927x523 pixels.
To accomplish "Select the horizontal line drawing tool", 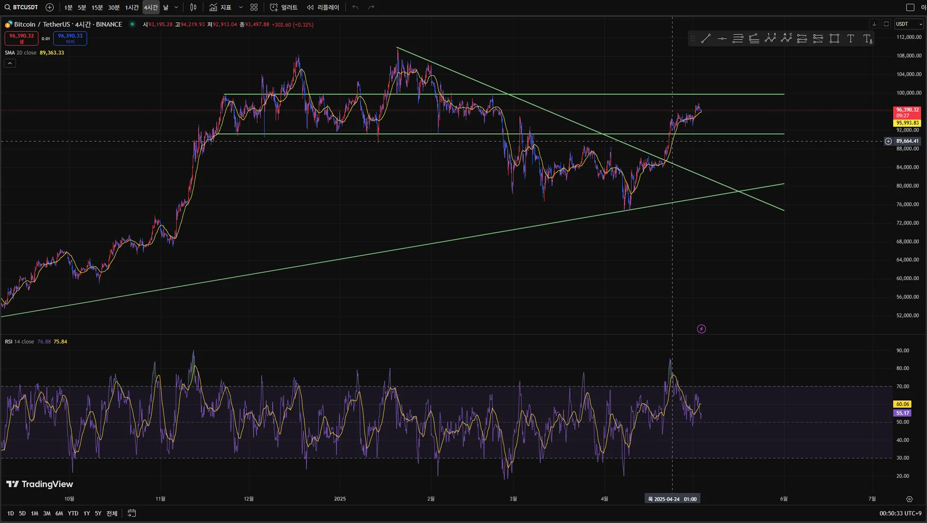I will tap(722, 39).
